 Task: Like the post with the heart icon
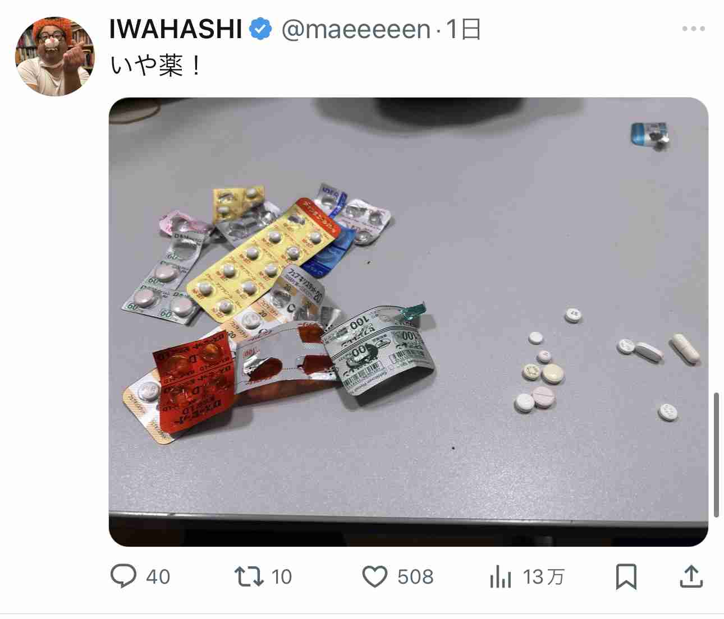pyautogui.click(x=374, y=576)
